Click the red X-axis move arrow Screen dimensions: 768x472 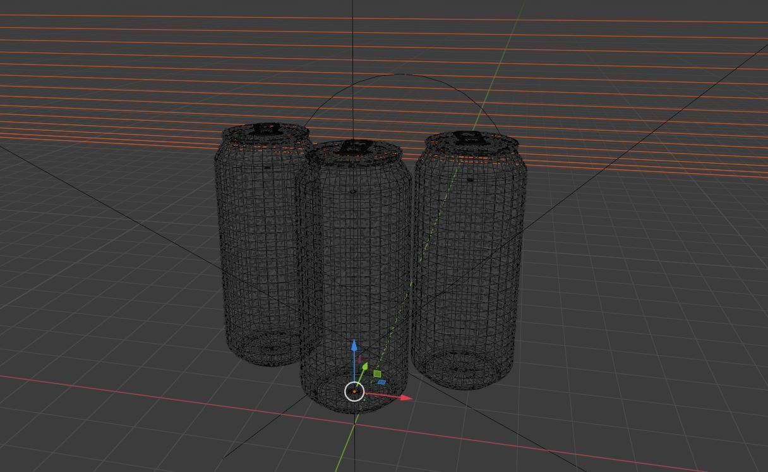click(x=405, y=397)
